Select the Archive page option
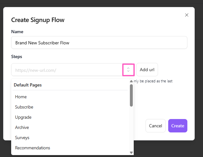The height and width of the screenshot is (157, 203). [x=22, y=127]
